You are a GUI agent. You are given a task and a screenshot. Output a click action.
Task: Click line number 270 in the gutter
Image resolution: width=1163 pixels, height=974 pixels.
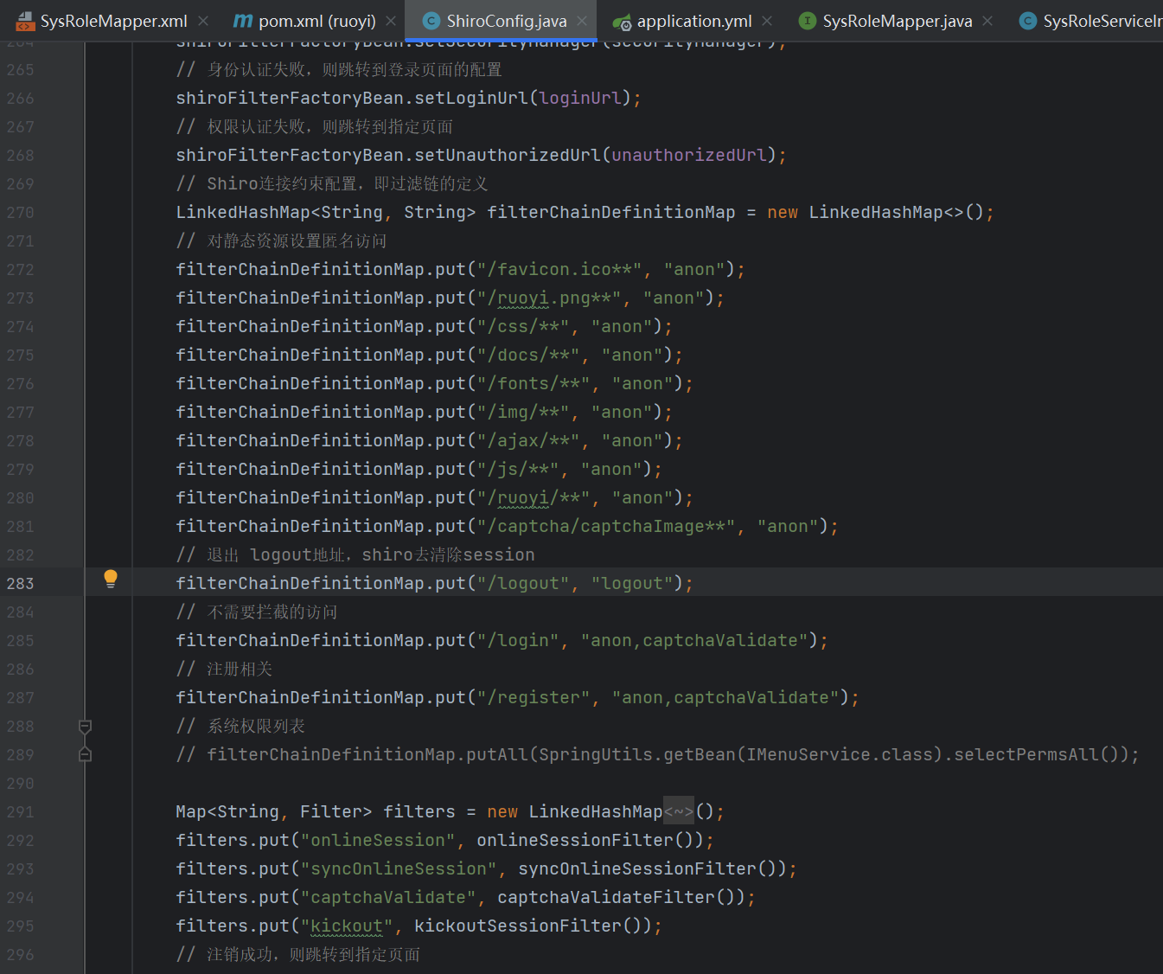(21, 212)
